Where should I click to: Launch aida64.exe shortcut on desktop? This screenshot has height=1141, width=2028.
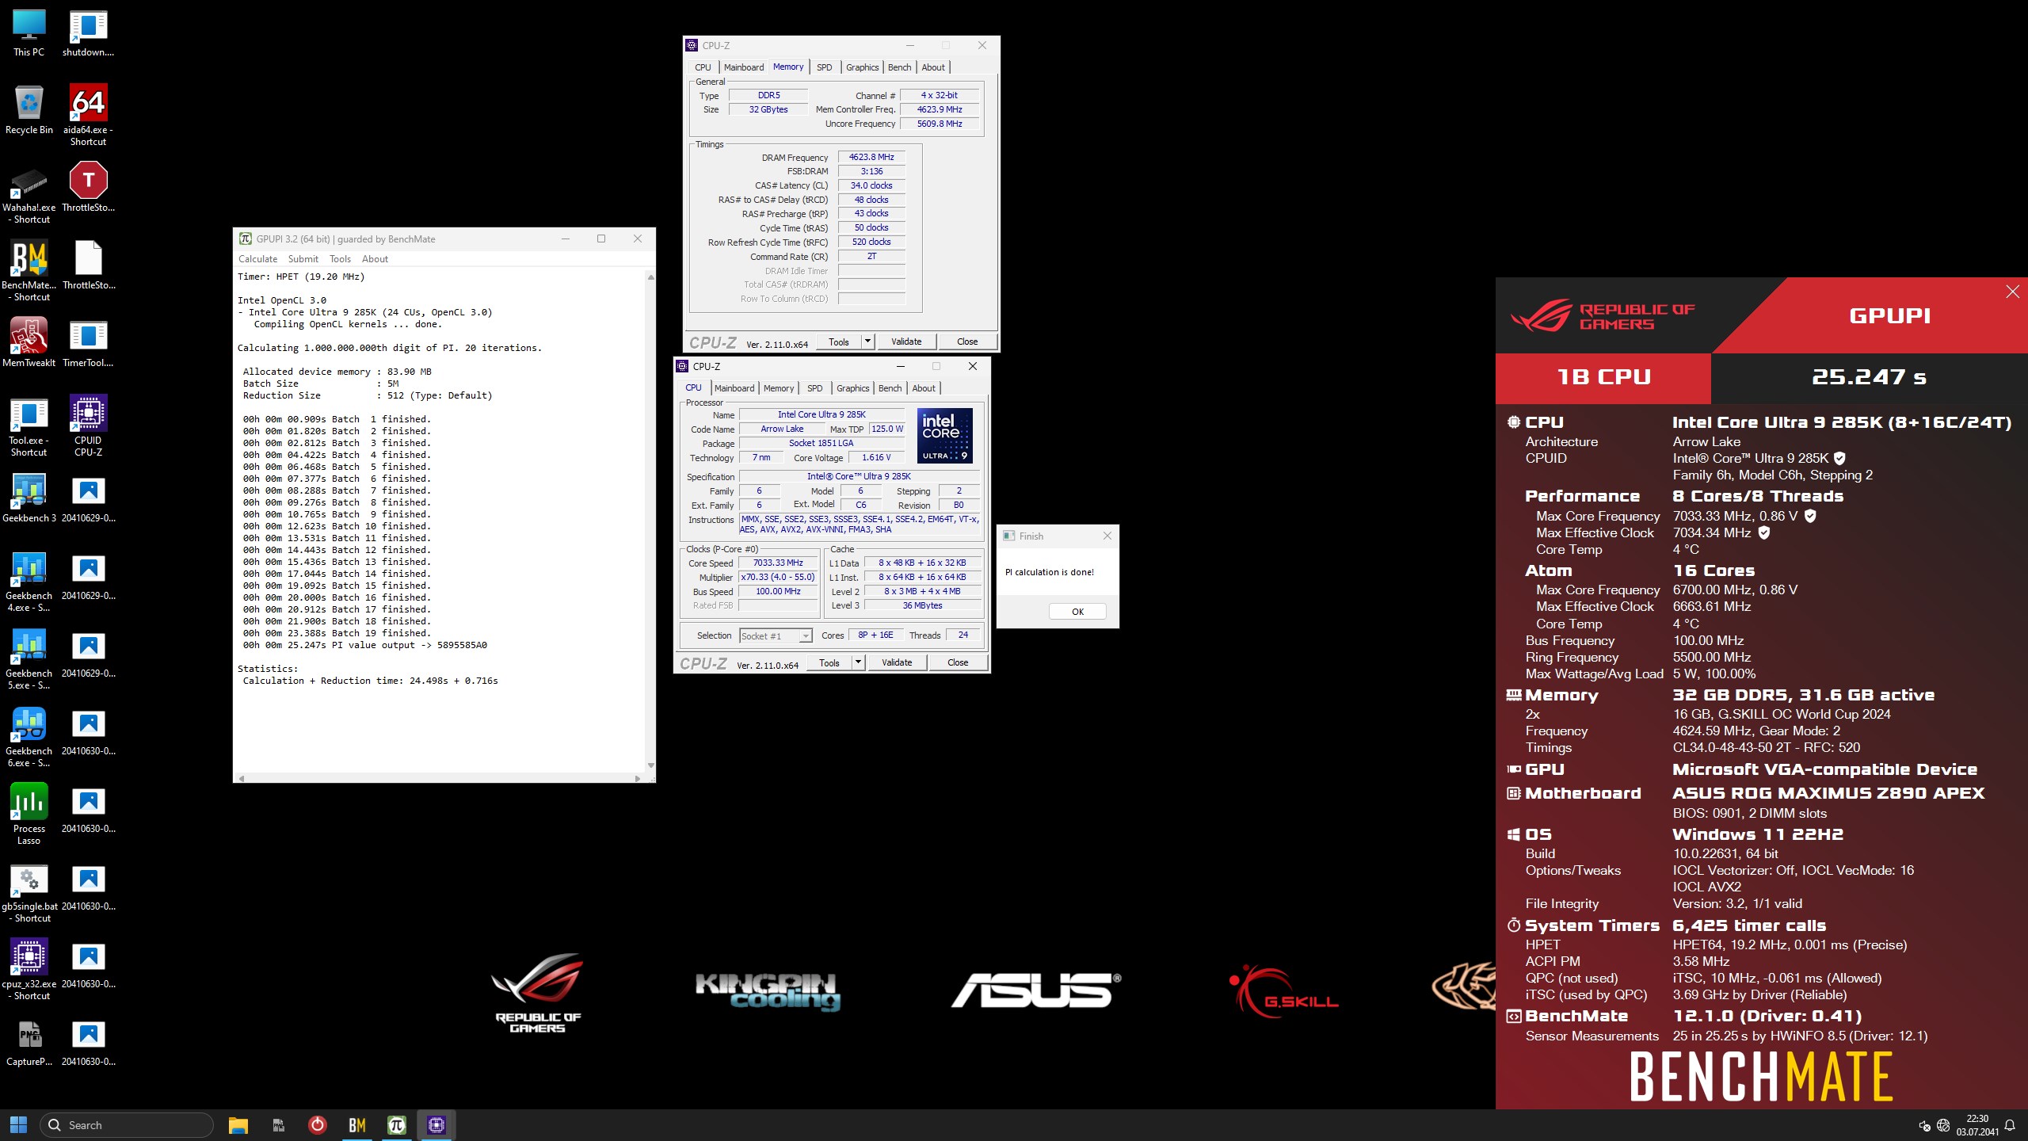coord(88,115)
